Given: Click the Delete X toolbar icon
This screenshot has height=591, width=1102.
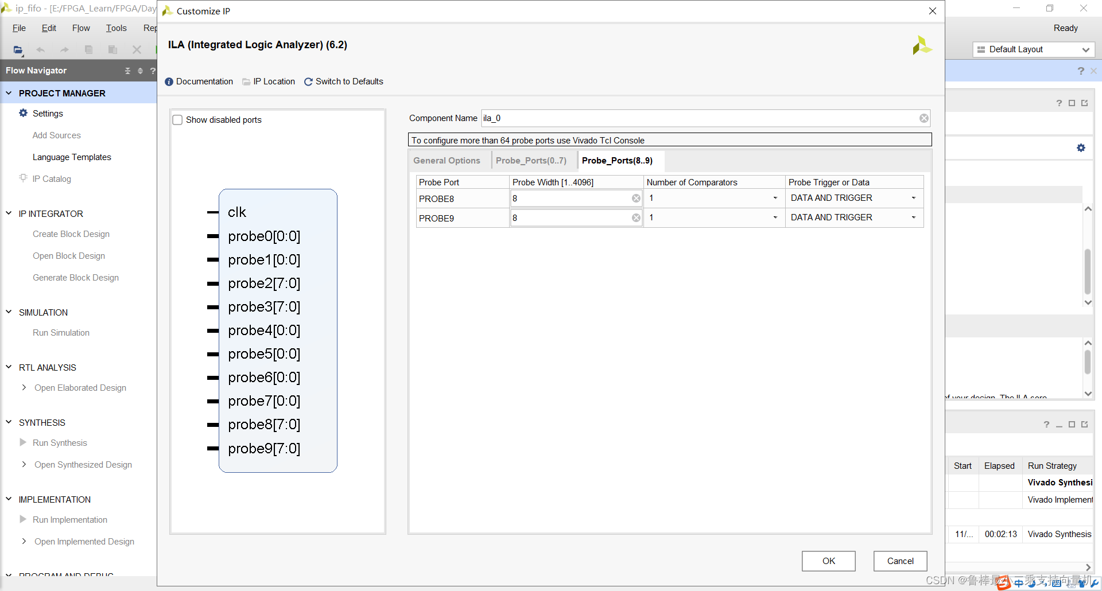Looking at the screenshot, I should click(x=137, y=50).
